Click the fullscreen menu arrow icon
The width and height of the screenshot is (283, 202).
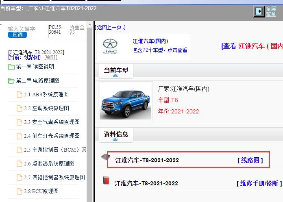(x=259, y=11)
